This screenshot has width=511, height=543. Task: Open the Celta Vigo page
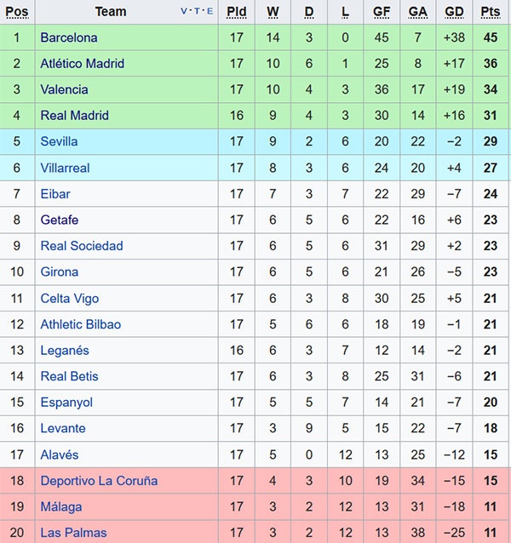click(69, 298)
